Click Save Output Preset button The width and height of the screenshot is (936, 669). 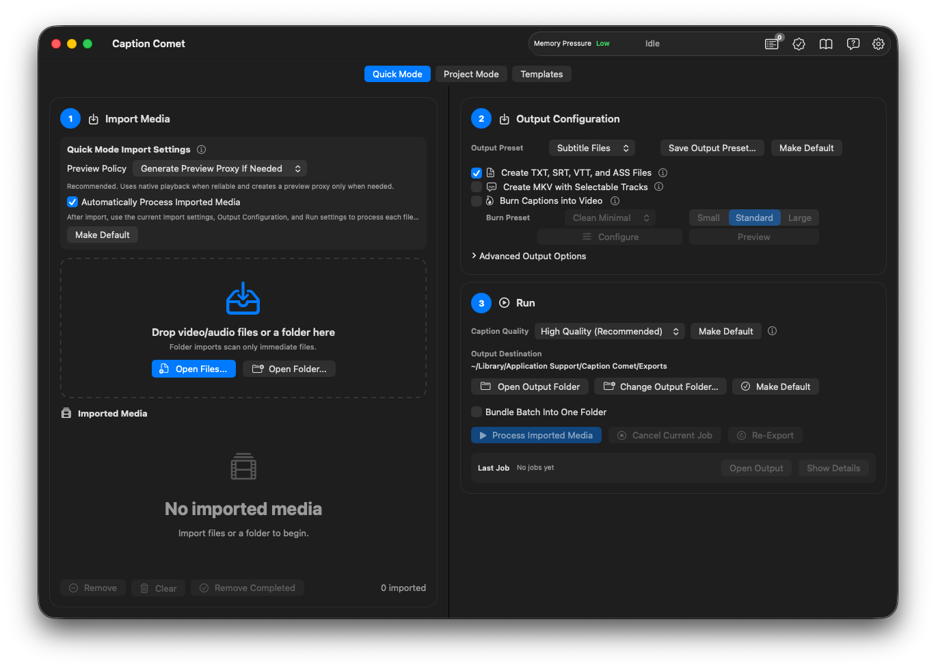712,148
